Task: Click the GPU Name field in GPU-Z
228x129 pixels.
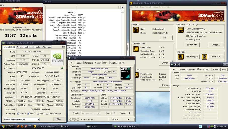Action: coord(33,52)
